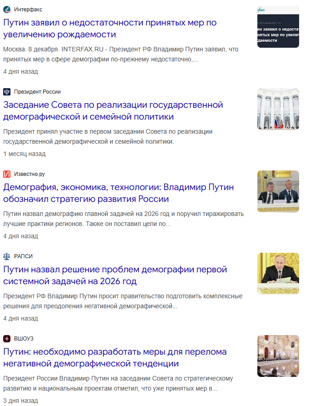Image resolution: width=315 pixels, height=406 pixels.
Task: Click the Интерфакс source favicon
Action: 7,10
